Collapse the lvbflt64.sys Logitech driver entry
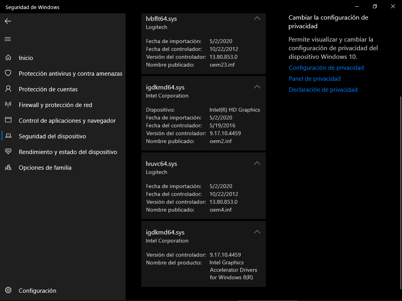The width and height of the screenshot is (402, 301). [x=257, y=18]
